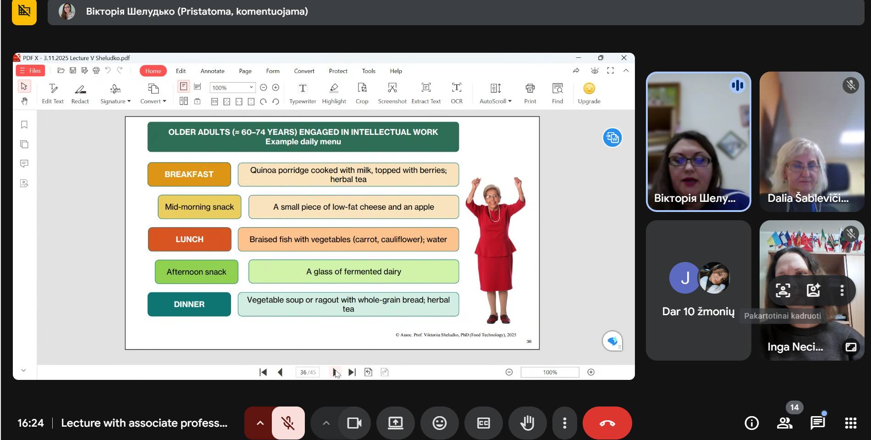Turn on closed captions
This screenshot has width=871, height=440.
pyautogui.click(x=483, y=423)
